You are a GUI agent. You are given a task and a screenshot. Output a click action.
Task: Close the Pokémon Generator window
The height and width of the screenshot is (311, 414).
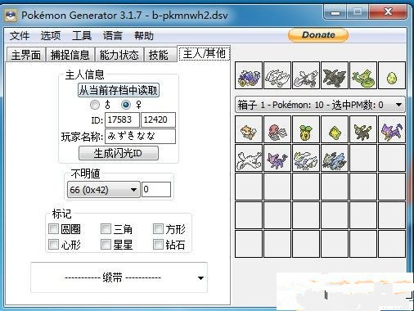pyautogui.click(x=388, y=12)
